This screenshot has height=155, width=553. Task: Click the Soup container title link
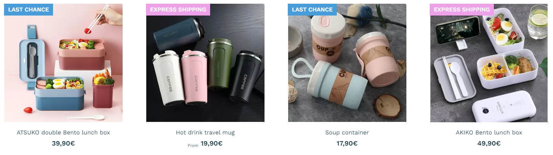click(x=347, y=132)
